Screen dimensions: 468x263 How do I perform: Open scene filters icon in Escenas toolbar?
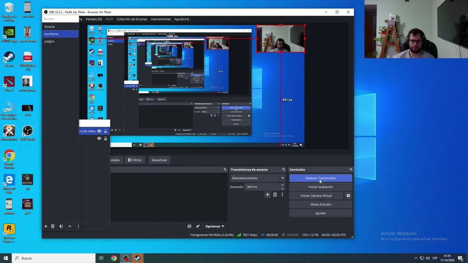61,226
